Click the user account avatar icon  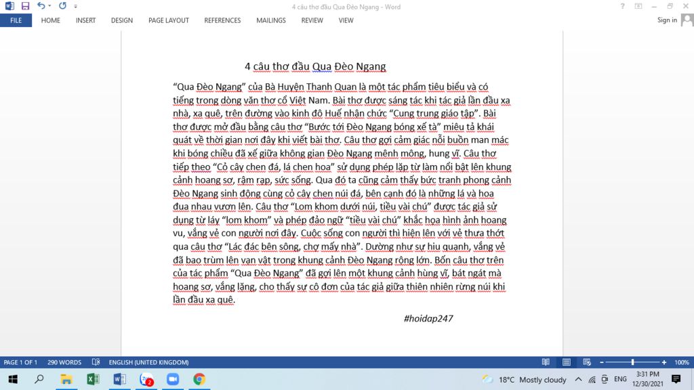(x=687, y=20)
